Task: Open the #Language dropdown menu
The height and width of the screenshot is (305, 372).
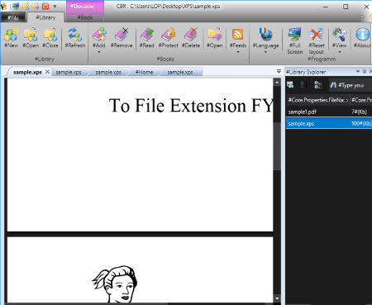Action: tap(265, 52)
